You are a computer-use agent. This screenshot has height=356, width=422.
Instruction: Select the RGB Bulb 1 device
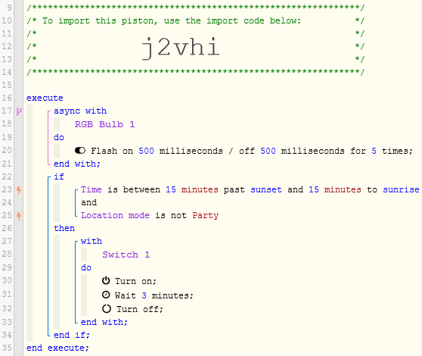pyautogui.click(x=104, y=124)
